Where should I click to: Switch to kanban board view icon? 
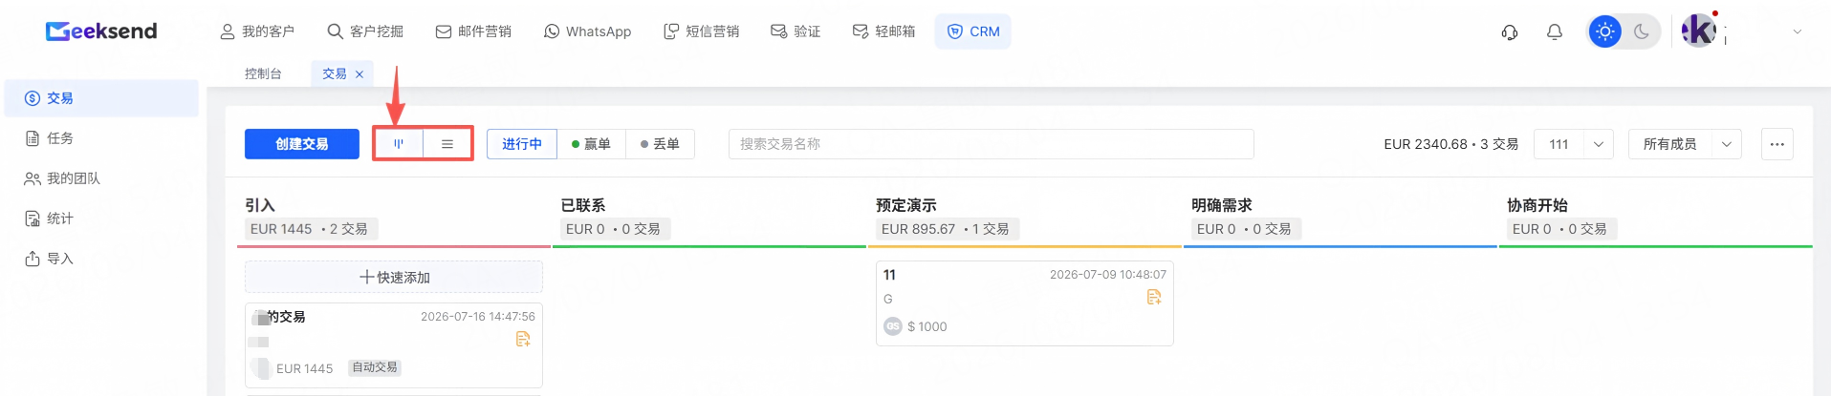[x=399, y=144]
